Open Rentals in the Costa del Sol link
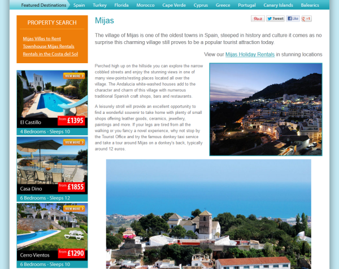The height and width of the screenshot is (269, 339). click(x=50, y=54)
